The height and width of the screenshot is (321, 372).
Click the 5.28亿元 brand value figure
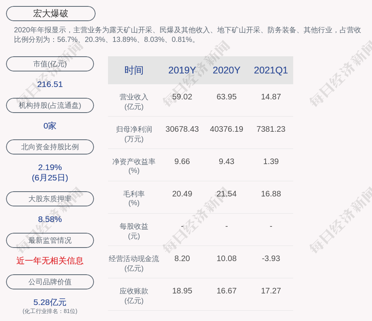click(x=50, y=302)
